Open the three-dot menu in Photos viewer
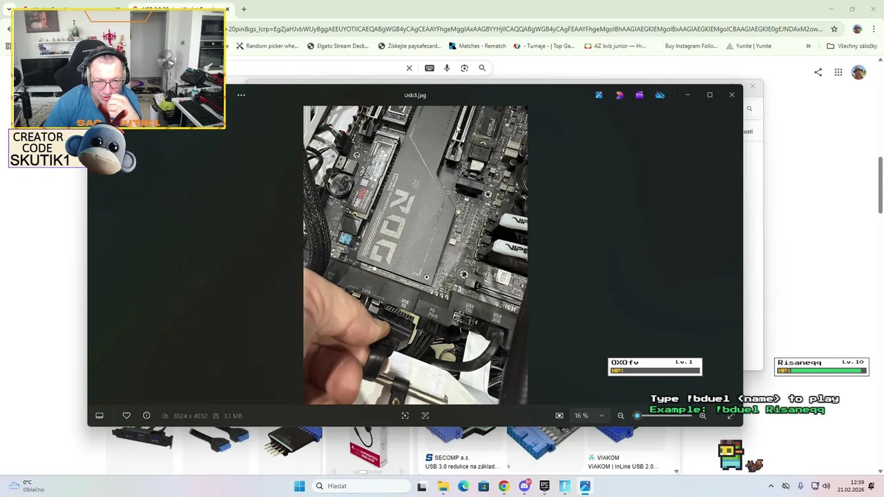Image resolution: width=884 pixels, height=497 pixels. 241,95
